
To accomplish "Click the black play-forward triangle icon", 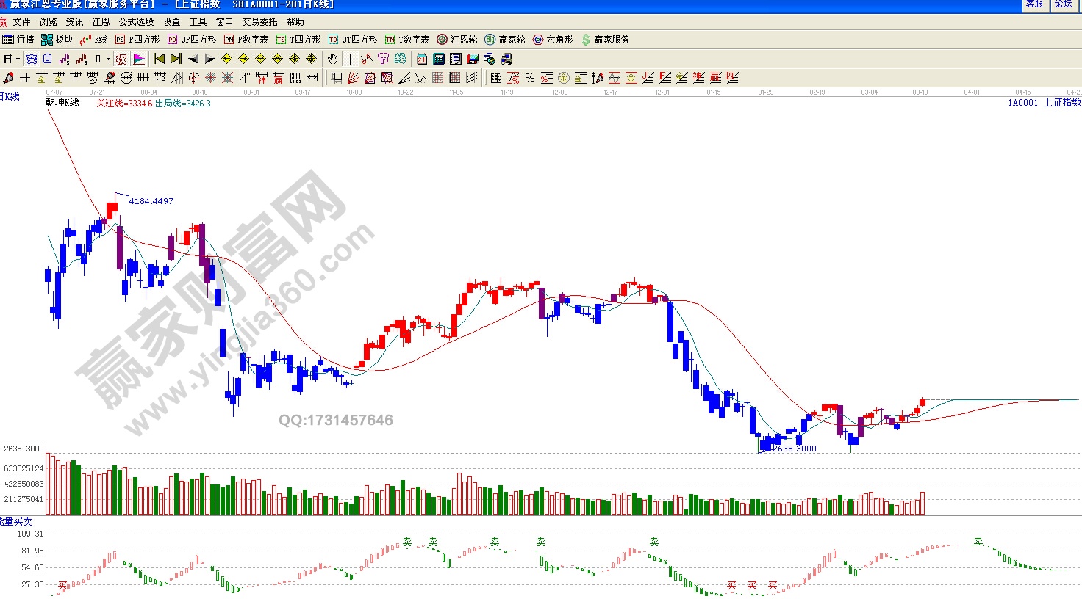I will pyautogui.click(x=209, y=59).
